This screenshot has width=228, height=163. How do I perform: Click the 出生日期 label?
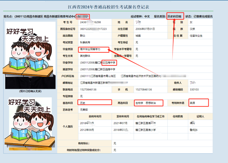[123, 29]
